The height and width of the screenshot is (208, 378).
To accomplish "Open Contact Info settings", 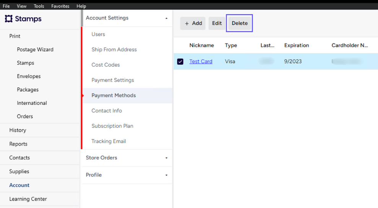I will point(107,110).
